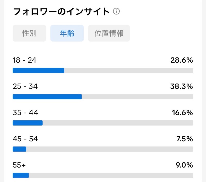Screen dimensions: 206x182
Task: Click the 38.3% percentage value
Action: [x=182, y=86]
